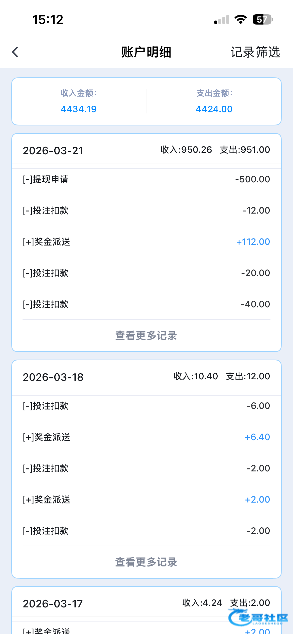Tap the Wi-Fi status icon
Screen dimensions: 293x634
pos(241,19)
